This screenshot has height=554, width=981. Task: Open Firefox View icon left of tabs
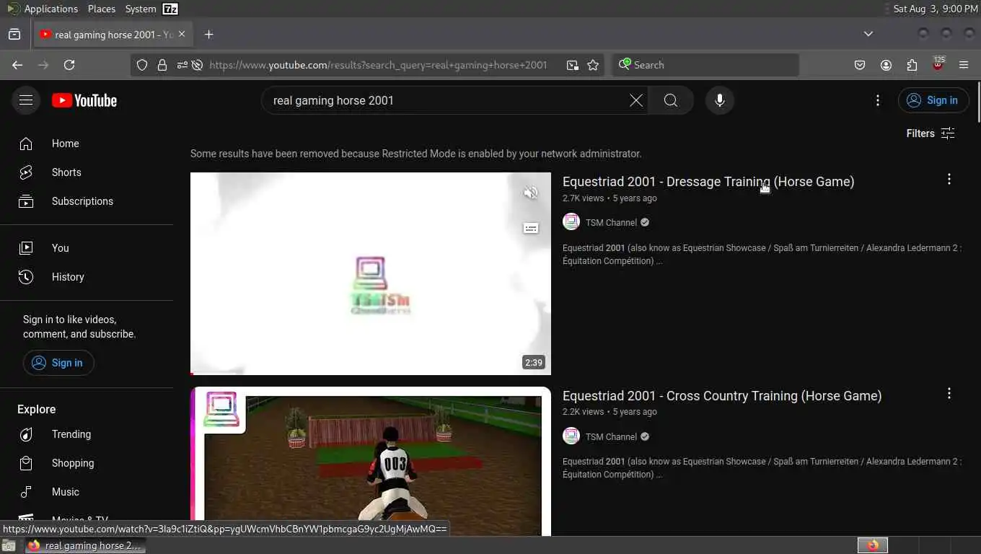14,35
